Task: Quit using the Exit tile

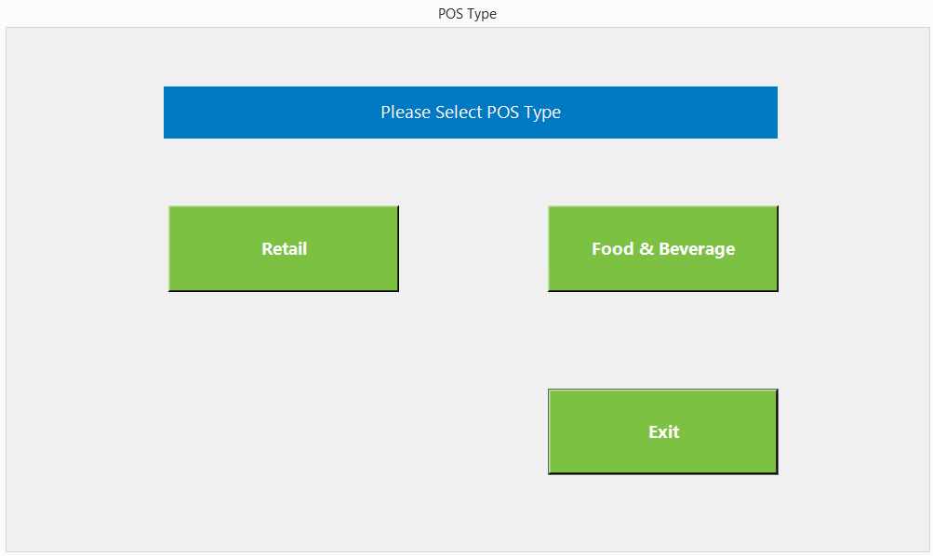Action: [x=663, y=432]
